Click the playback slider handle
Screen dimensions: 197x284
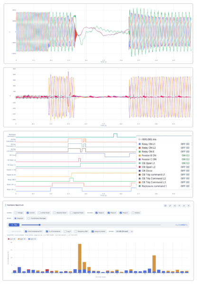[x=39, y=225]
